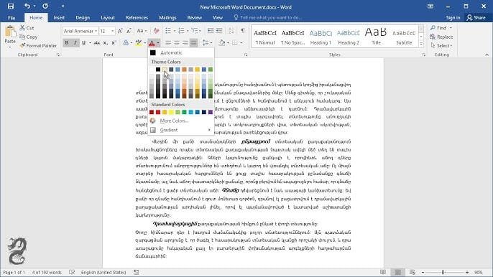The width and height of the screenshot is (493, 277).
Task: Apply strikethrough abc formatting
Action: tap(97, 43)
